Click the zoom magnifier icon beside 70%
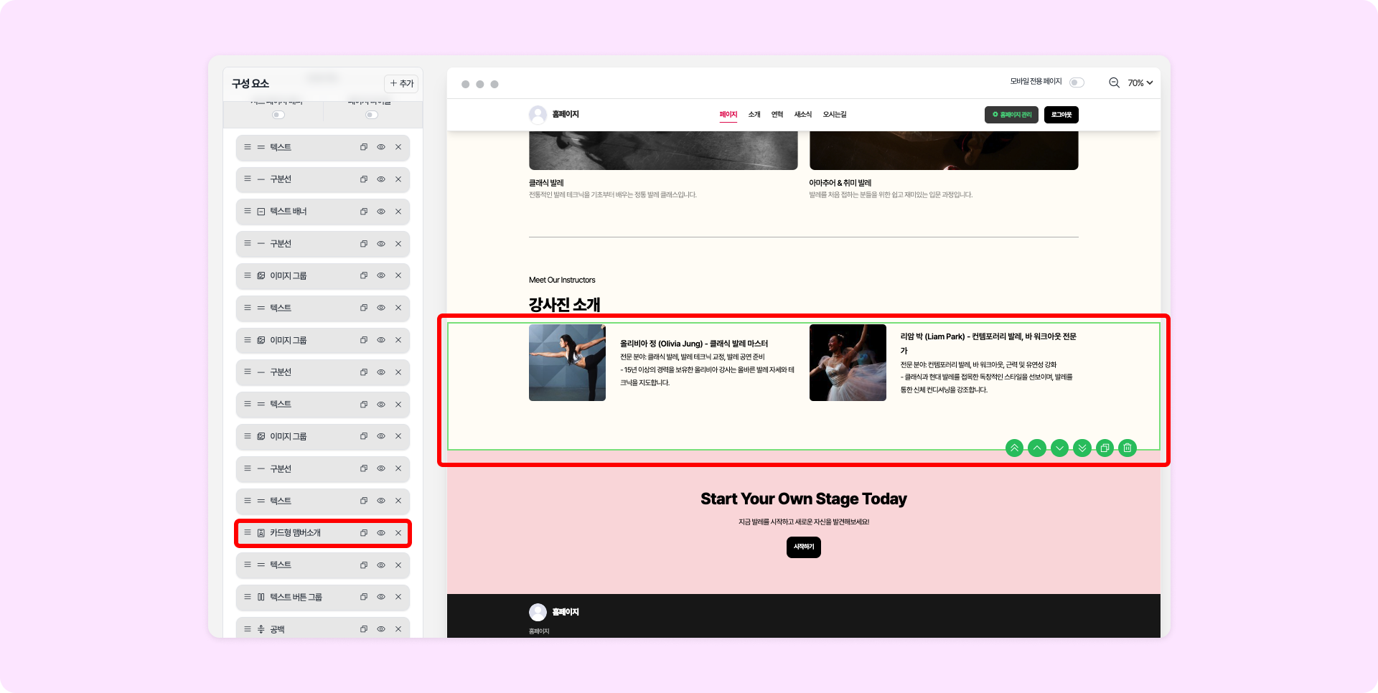The width and height of the screenshot is (1378, 693). tap(1114, 82)
